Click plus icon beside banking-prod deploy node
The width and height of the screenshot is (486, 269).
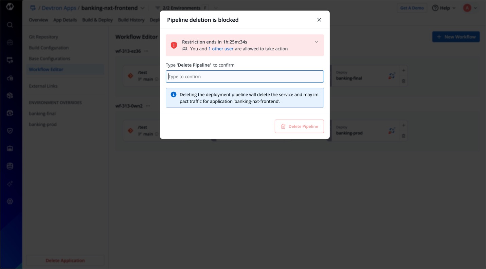[x=403, y=125]
